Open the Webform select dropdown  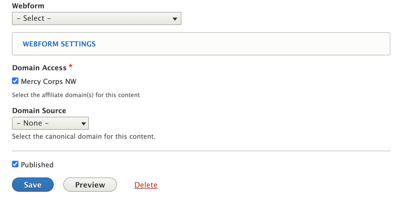pos(96,18)
